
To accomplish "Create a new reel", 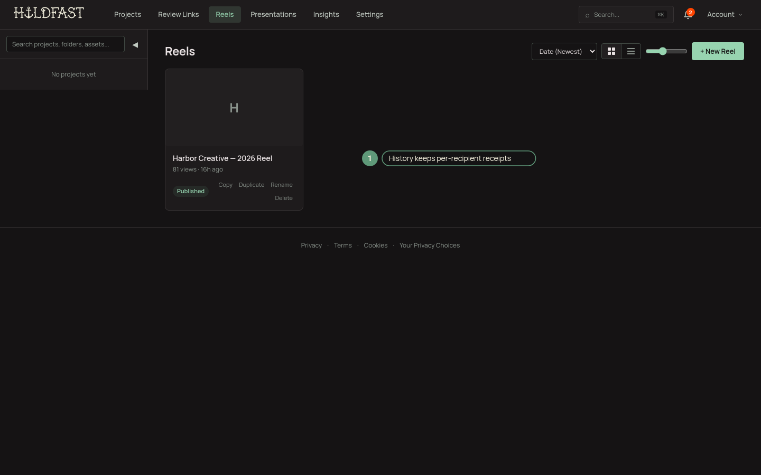I will click(x=718, y=51).
